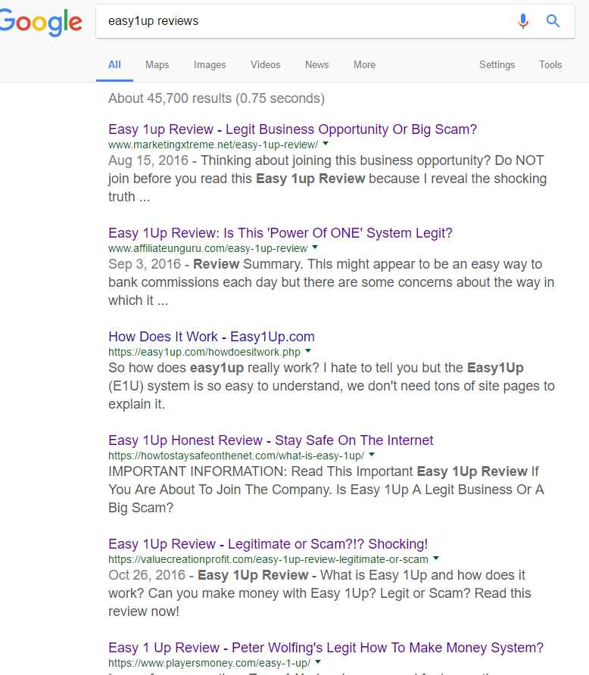Viewport: 589px width, 675px height.
Task: Click the www.affiliateunguru.com/easy-1up-review URL text
Action: pos(208,248)
